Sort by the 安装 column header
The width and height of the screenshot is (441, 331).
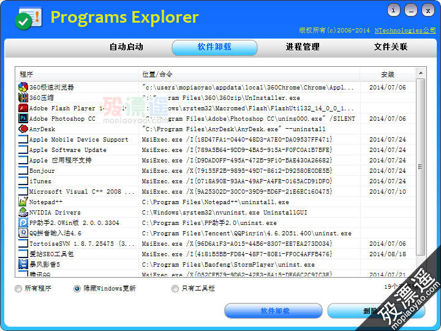388,74
